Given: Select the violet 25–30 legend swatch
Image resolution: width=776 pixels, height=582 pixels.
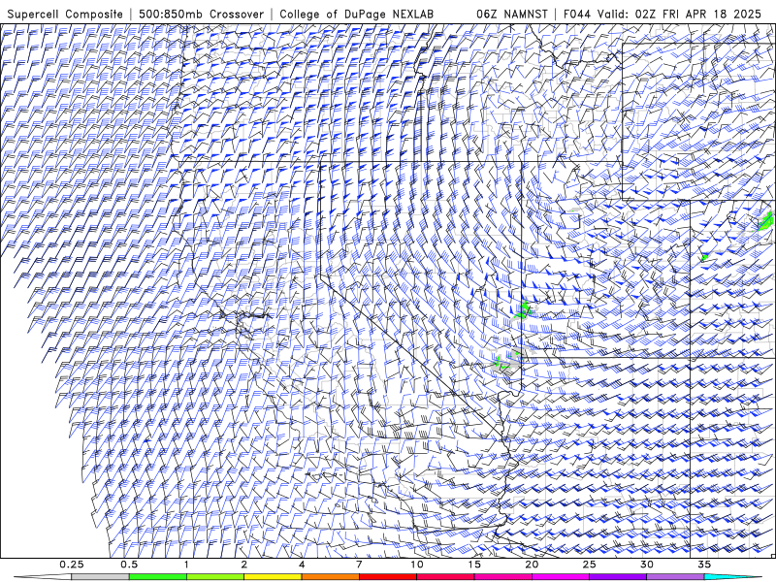Looking at the screenshot, I should click(618, 577).
